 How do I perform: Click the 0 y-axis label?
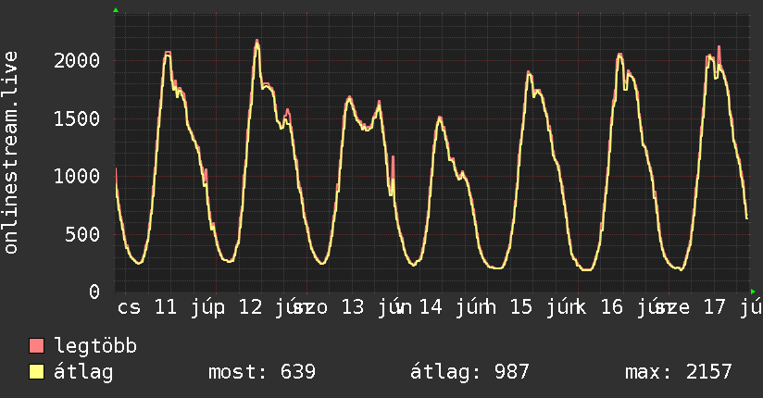point(94,292)
